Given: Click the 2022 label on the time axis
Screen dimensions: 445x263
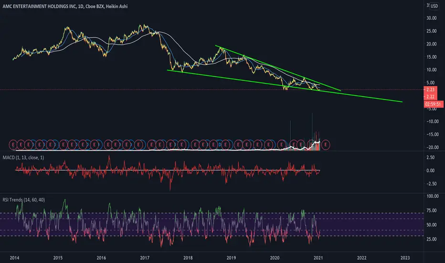Looking at the screenshot, I should [x=361, y=258].
